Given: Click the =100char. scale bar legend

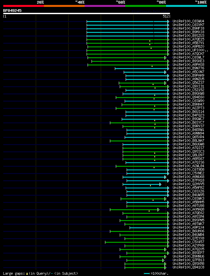Looking at the screenshot, I should coord(156,274).
